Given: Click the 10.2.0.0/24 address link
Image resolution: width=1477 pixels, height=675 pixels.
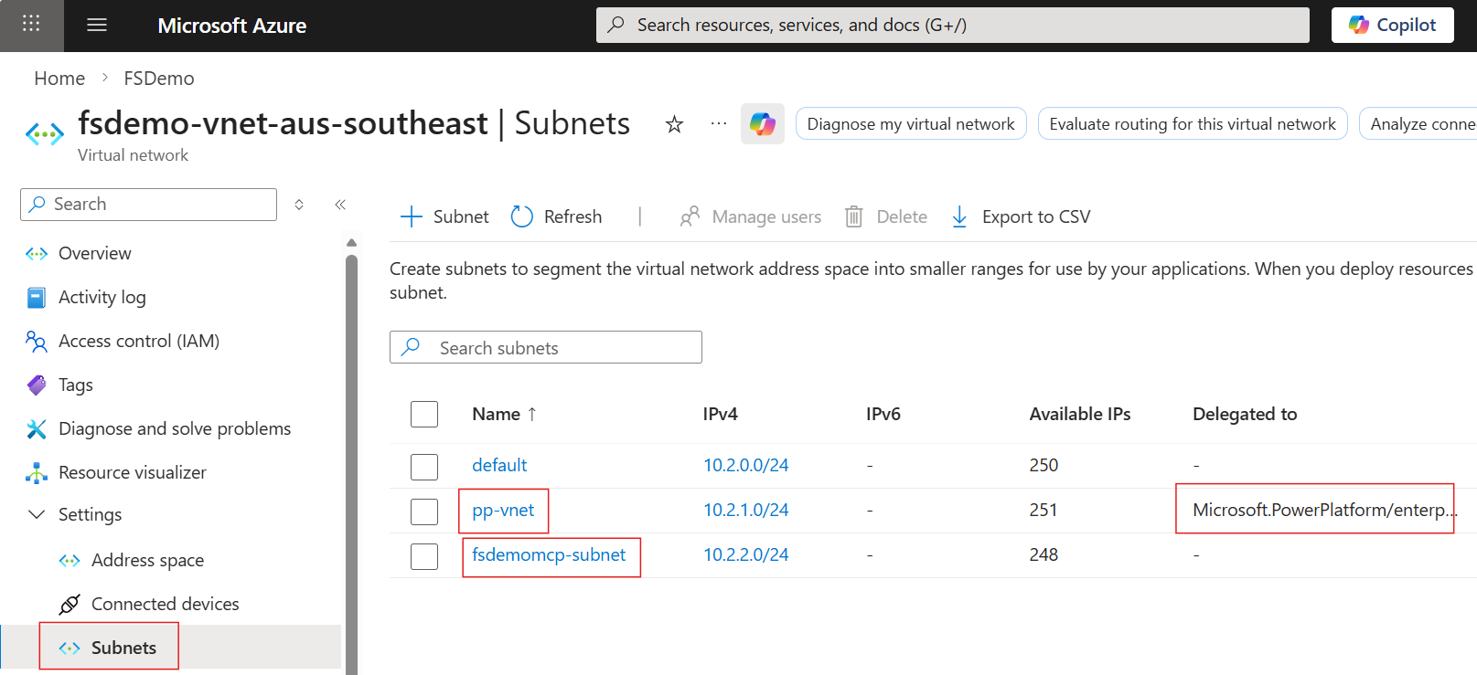Looking at the screenshot, I should (745, 465).
